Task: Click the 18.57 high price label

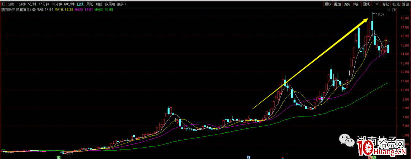Action: pos(380,14)
